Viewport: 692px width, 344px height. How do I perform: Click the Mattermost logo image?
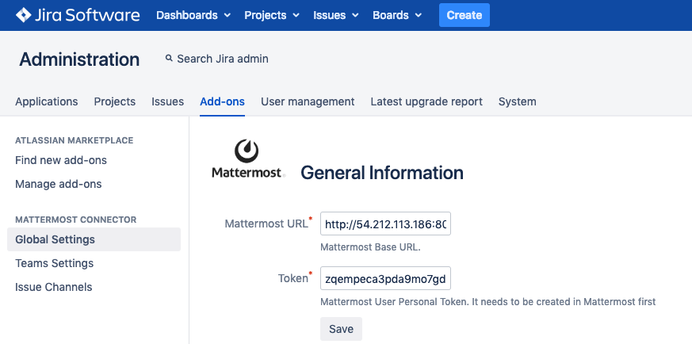click(x=247, y=159)
